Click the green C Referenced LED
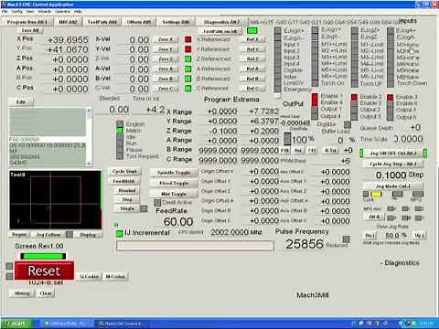Screen dimensions: 439x329 (188, 89)
